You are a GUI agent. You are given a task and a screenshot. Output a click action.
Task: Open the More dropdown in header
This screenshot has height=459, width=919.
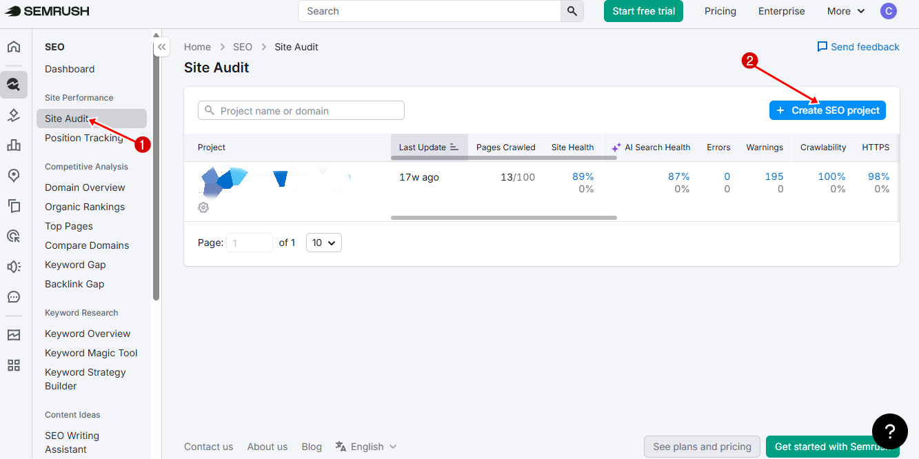tap(846, 11)
